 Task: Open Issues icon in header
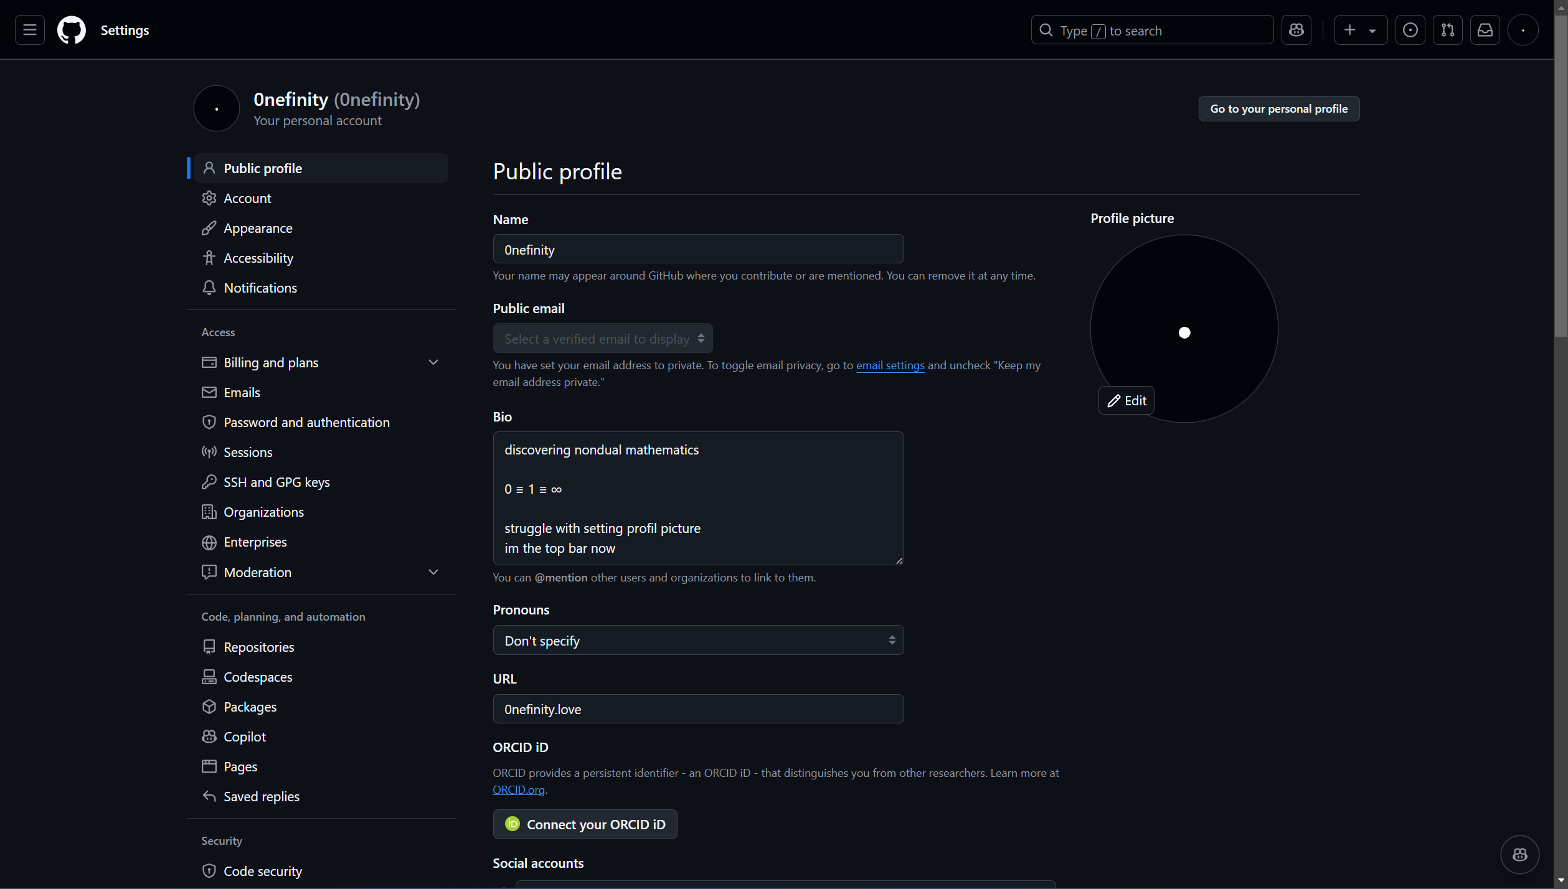[1410, 30]
